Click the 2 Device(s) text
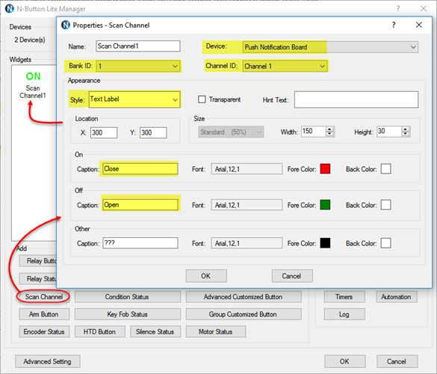 tap(30, 40)
